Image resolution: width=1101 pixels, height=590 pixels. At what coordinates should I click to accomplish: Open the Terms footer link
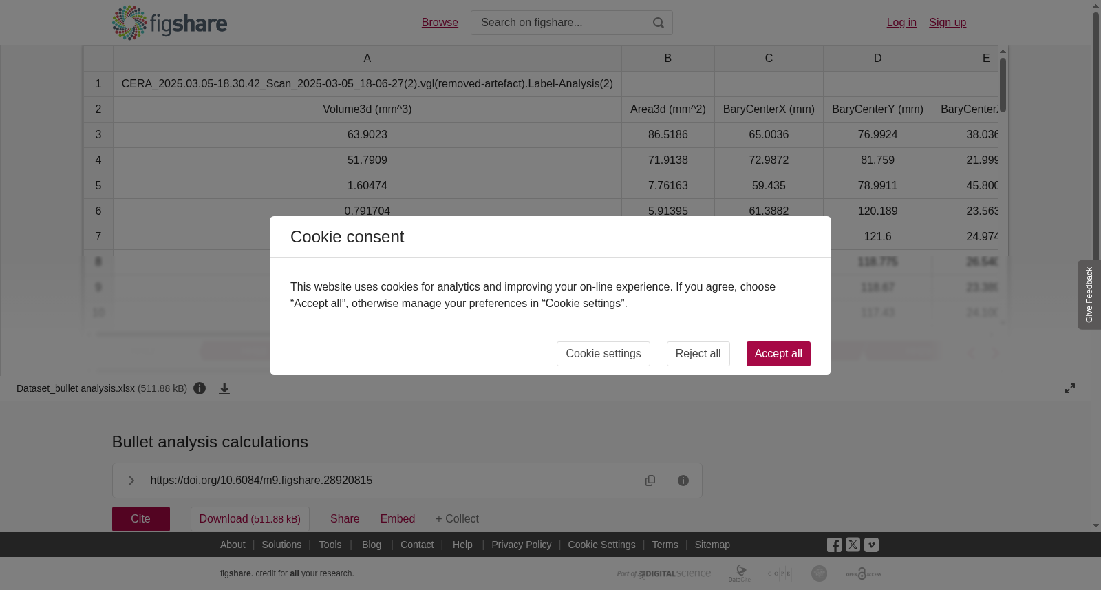pos(665,545)
